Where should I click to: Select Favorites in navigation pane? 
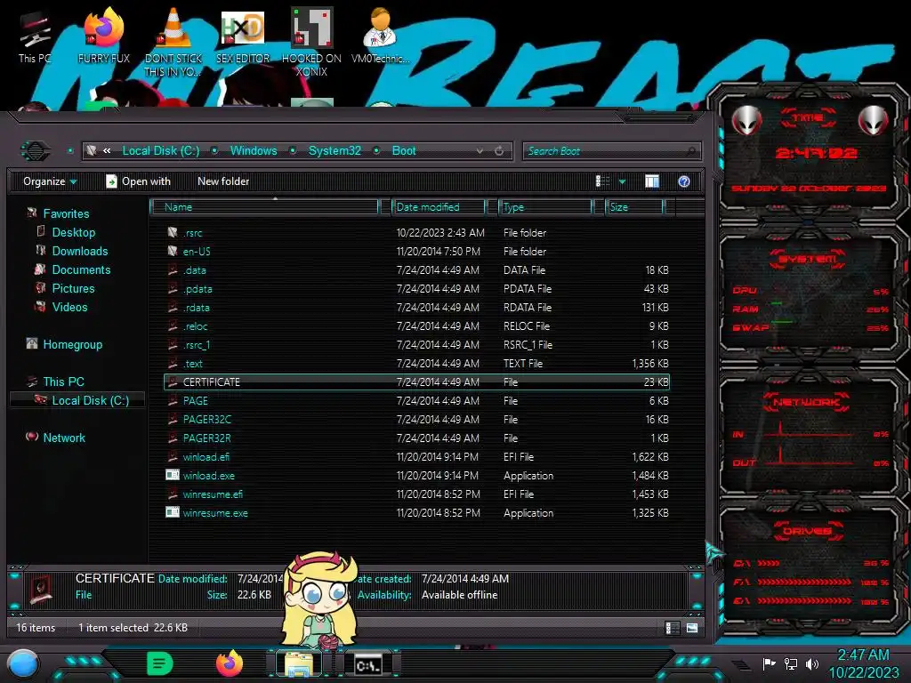click(x=66, y=213)
